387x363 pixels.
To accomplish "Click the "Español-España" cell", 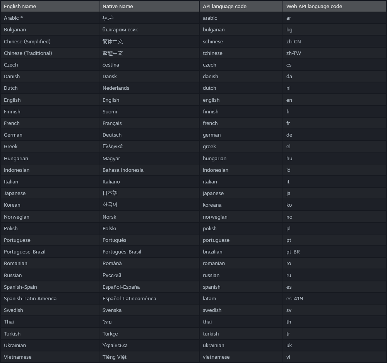I will pyautogui.click(x=149, y=287).
